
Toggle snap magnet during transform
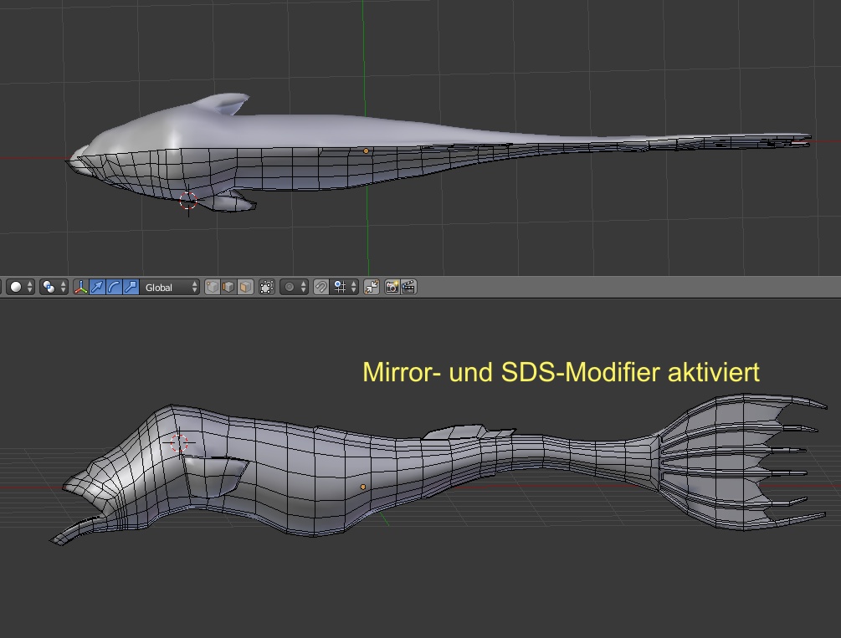coord(321,287)
